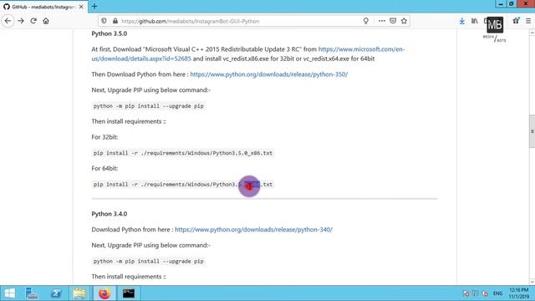
Task: Click the page vertical scrollbar thumb
Action: click(x=532, y=131)
